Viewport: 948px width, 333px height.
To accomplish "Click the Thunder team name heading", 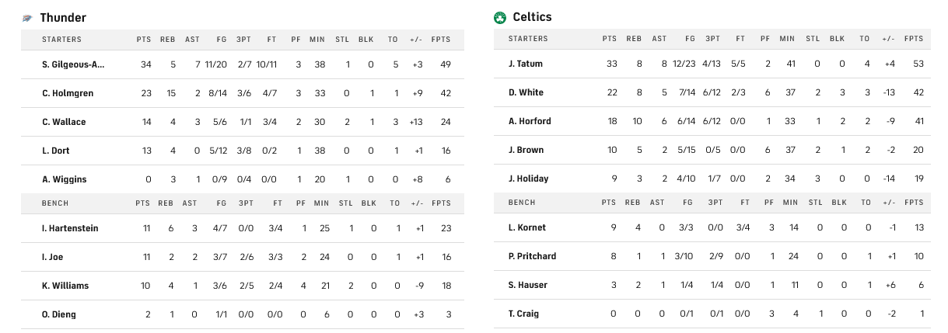I will [x=63, y=17].
